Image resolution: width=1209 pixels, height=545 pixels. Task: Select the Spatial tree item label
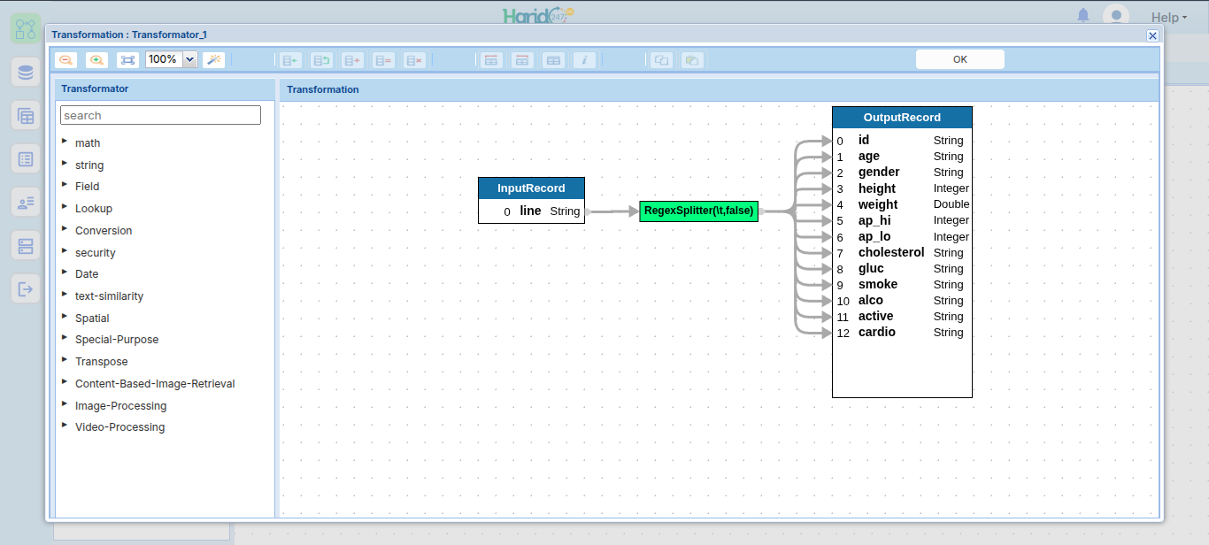pyautogui.click(x=92, y=319)
